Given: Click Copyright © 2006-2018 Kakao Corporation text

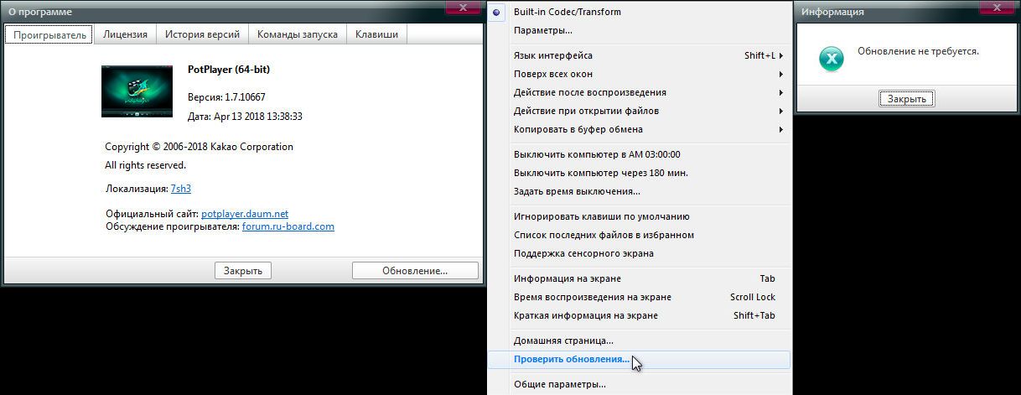Looking at the screenshot, I should tap(200, 147).
